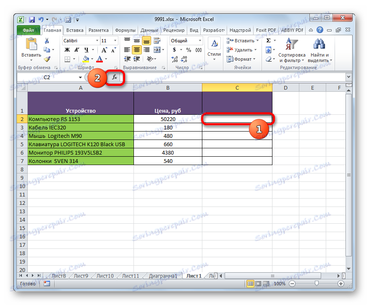Click the Copy icon in clipboard group
The height and width of the screenshot is (305, 369).
click(47, 49)
